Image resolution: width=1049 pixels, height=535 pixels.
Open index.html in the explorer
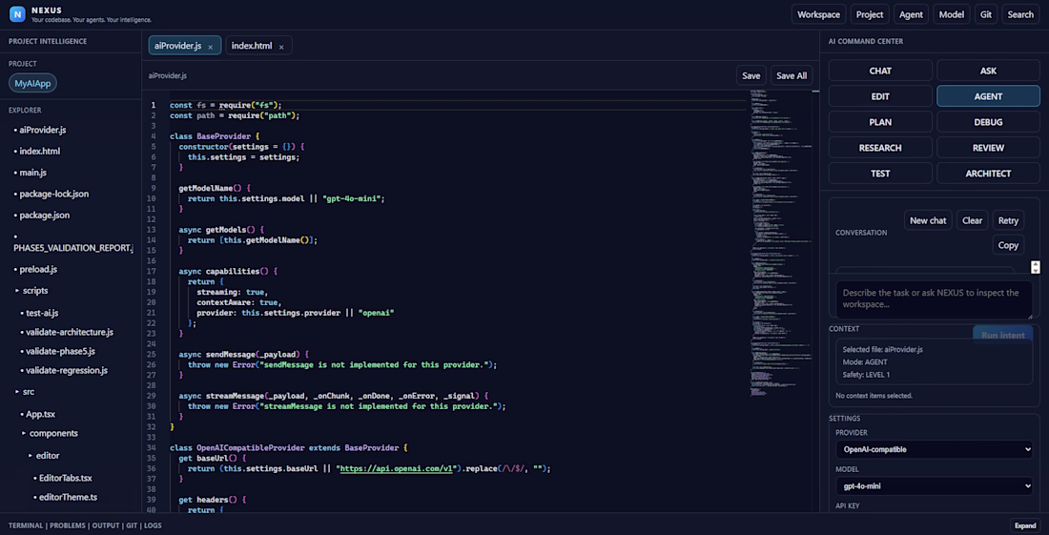[39, 151]
